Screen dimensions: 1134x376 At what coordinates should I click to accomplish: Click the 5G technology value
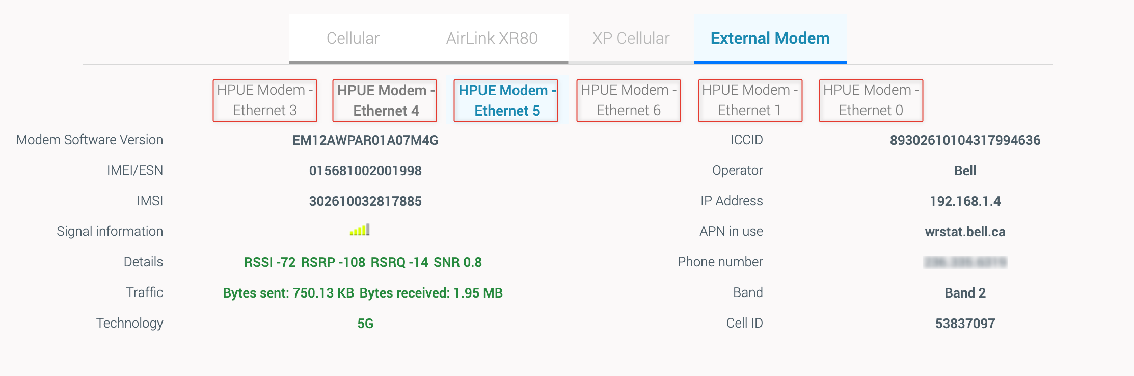click(x=365, y=324)
